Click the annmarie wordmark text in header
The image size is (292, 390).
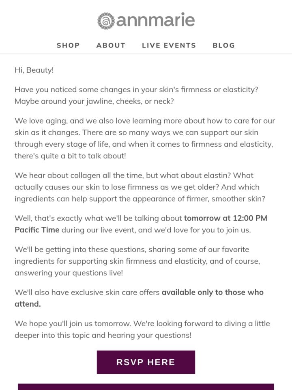155,20
